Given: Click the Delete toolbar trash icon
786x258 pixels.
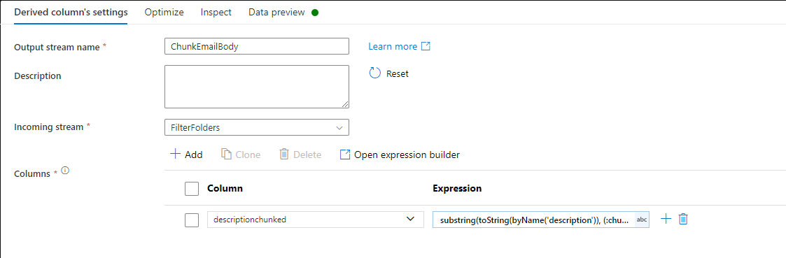Looking at the screenshot, I should [x=283, y=155].
